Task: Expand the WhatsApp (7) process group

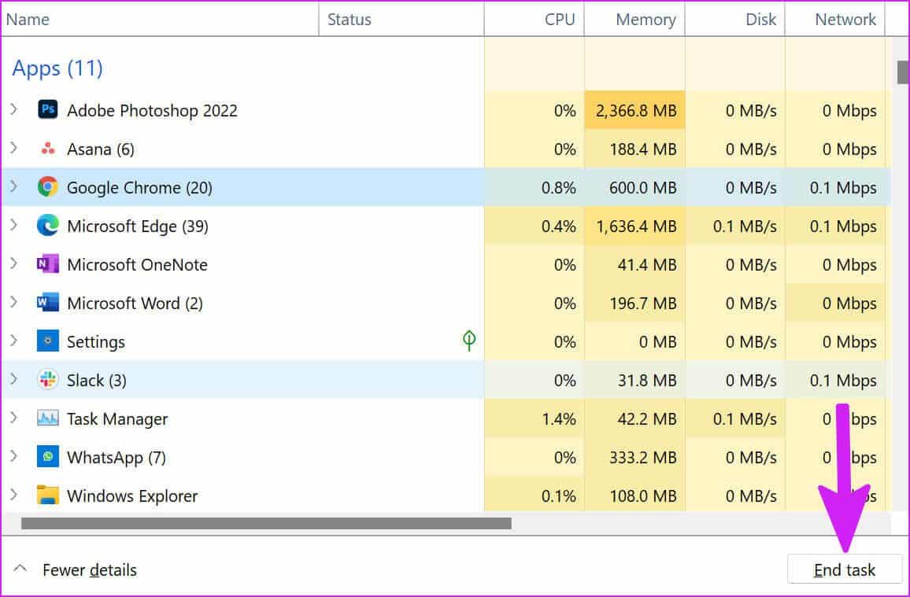Action: [x=14, y=457]
